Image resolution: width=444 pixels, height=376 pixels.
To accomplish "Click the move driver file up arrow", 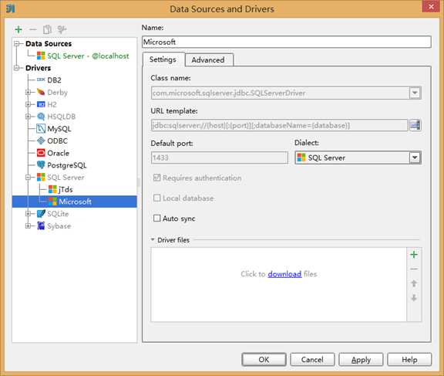I will click(x=414, y=283).
